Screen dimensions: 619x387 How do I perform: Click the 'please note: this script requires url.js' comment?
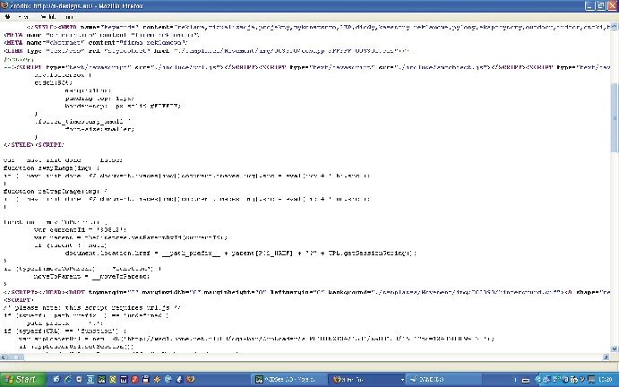[92, 307]
